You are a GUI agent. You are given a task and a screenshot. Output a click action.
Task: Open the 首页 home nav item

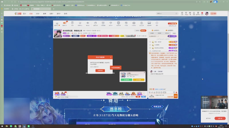(25, 14)
